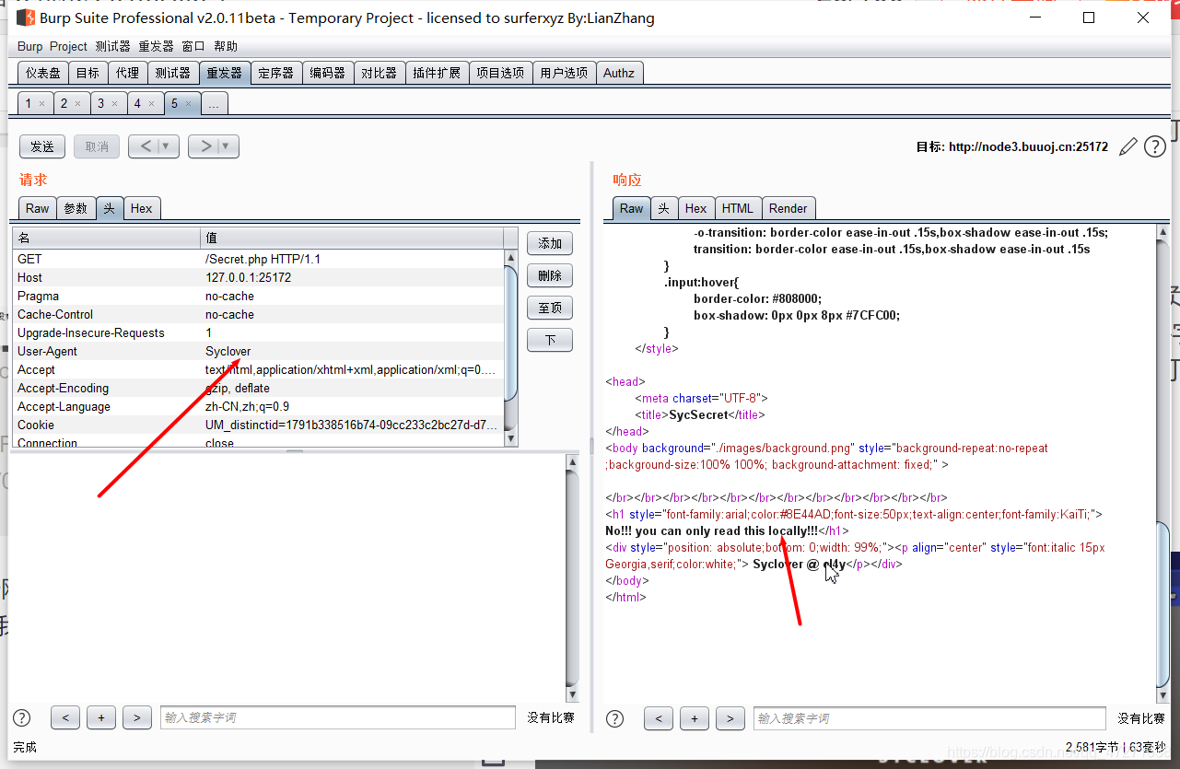Open the 重发器 menu
This screenshot has height=769, width=1180.
(156, 46)
